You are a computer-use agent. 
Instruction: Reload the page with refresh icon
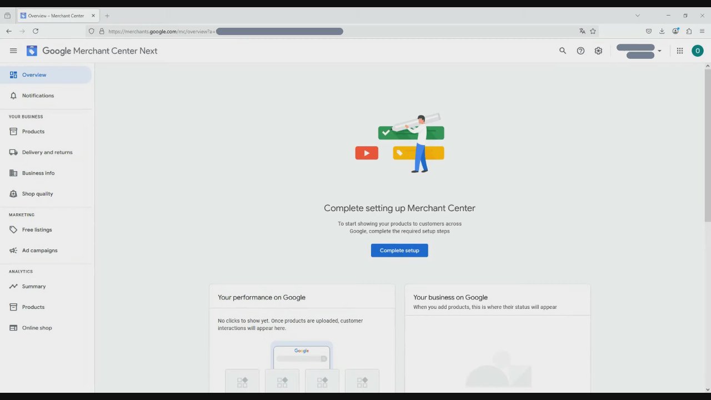[x=36, y=31]
